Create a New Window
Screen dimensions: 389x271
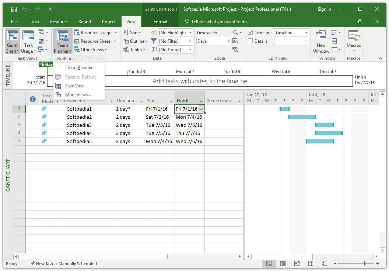[320, 41]
